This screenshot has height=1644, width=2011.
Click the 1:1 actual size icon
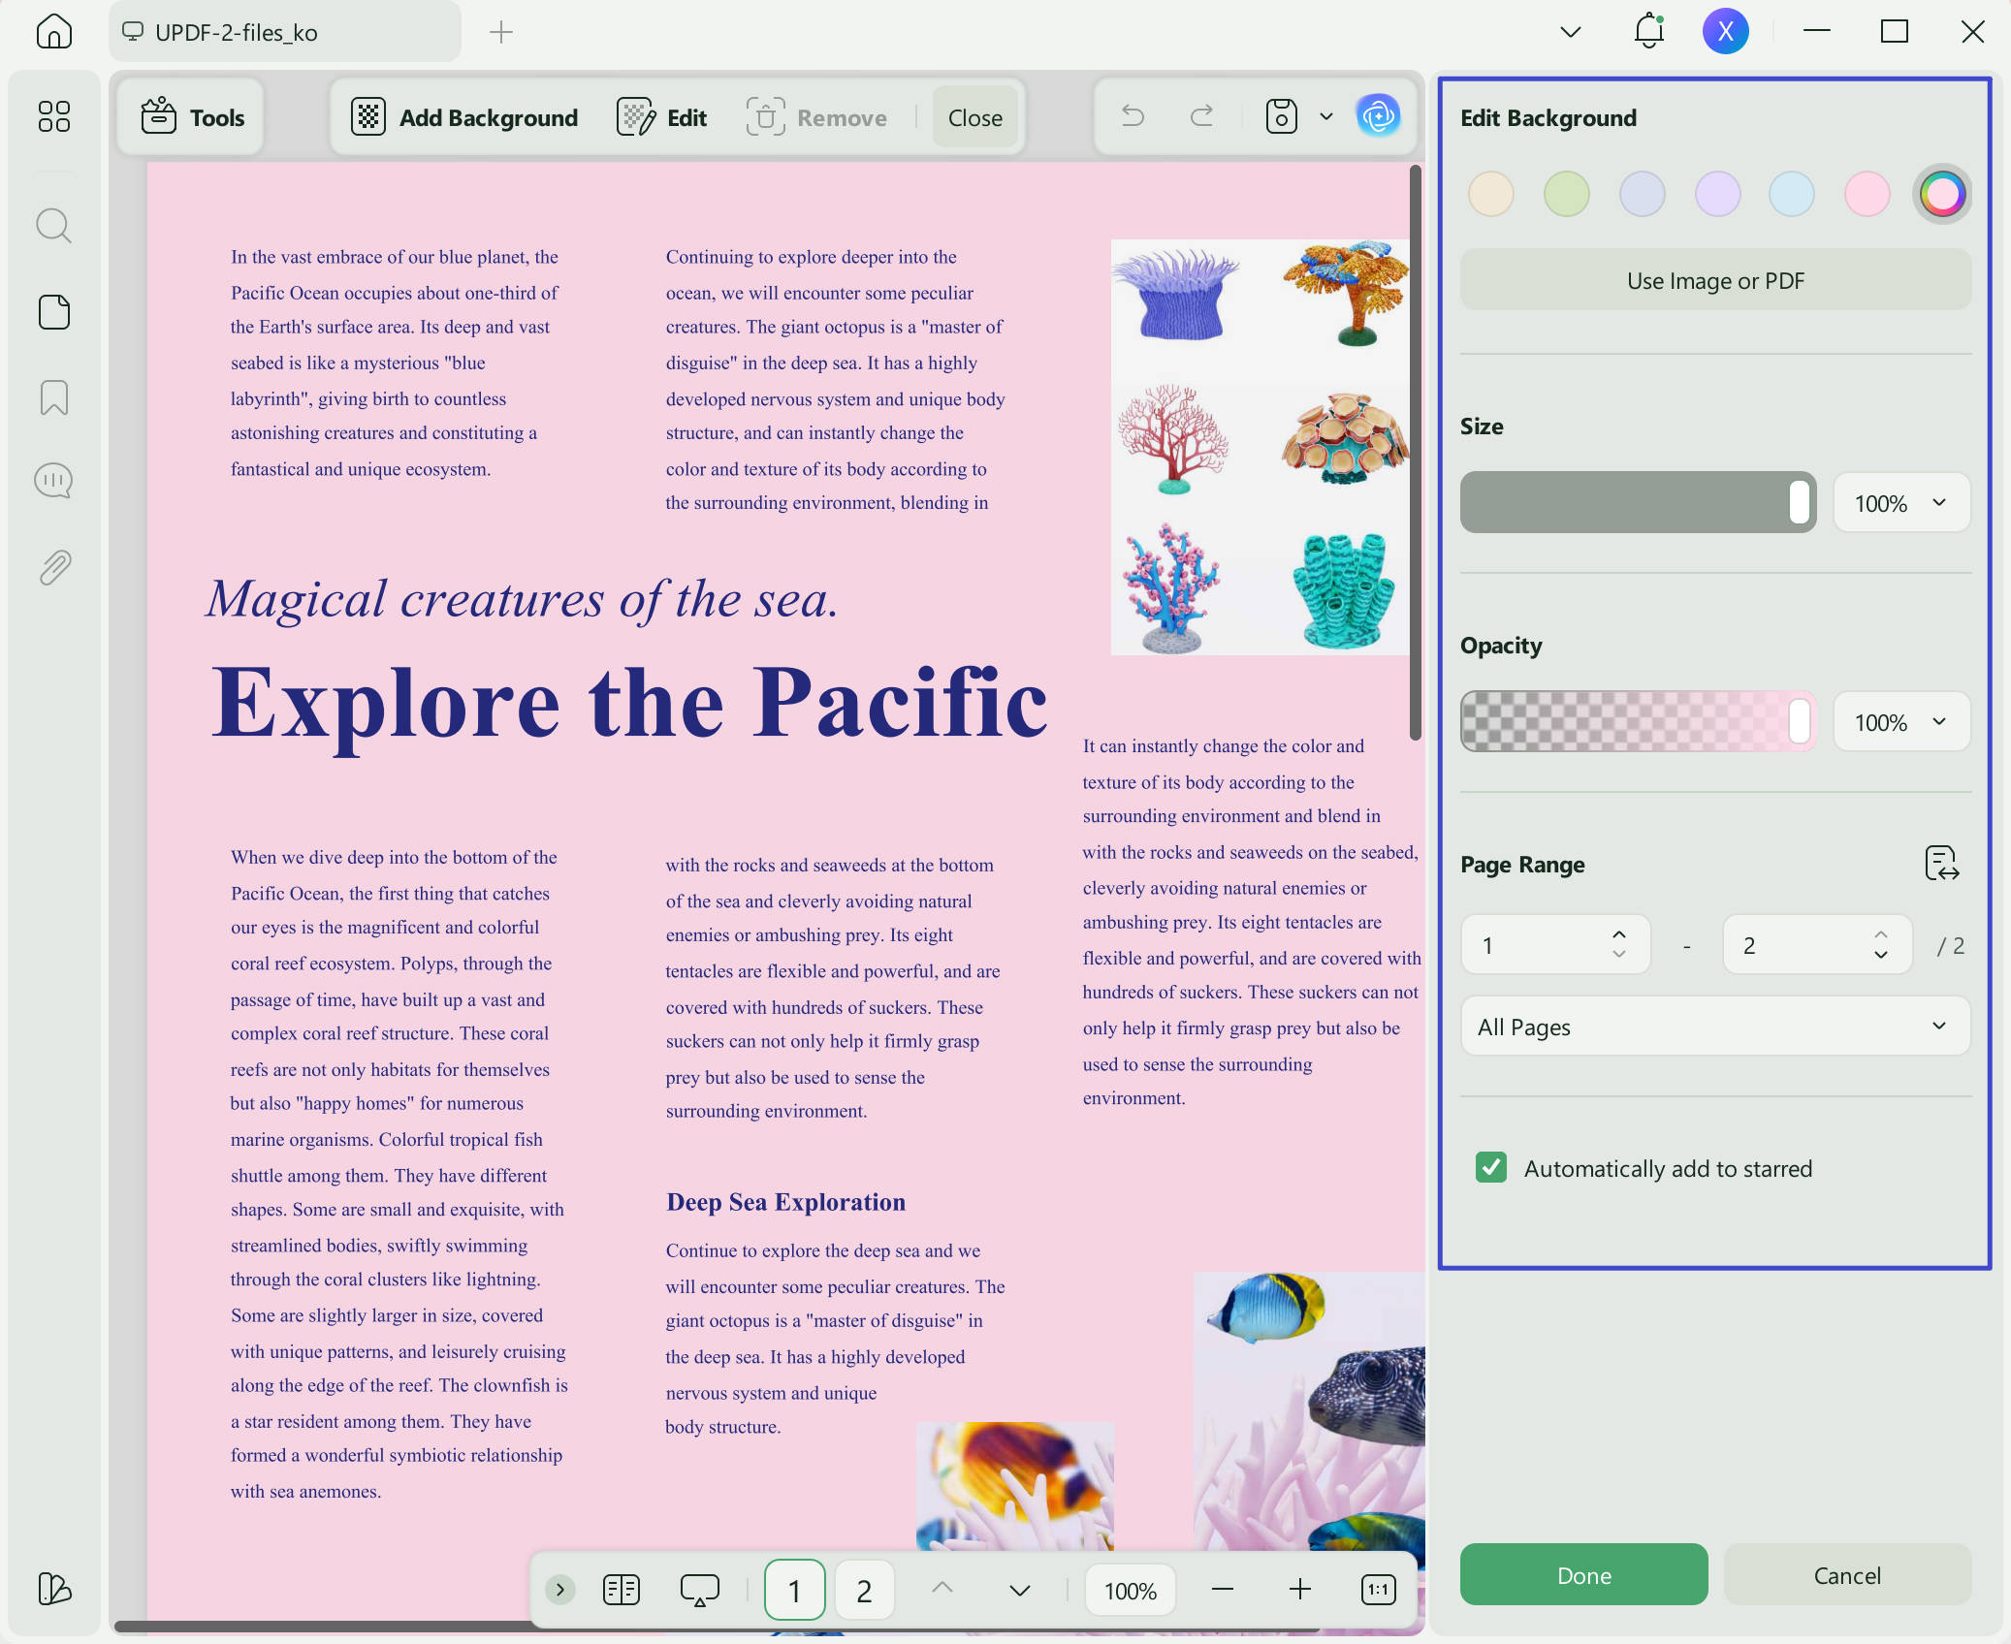pos(1378,1590)
